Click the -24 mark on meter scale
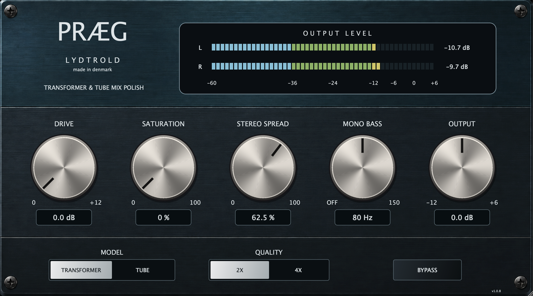The width and height of the screenshot is (533, 296). 333,83
